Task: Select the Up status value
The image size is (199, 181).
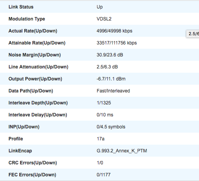Action: [100, 7]
